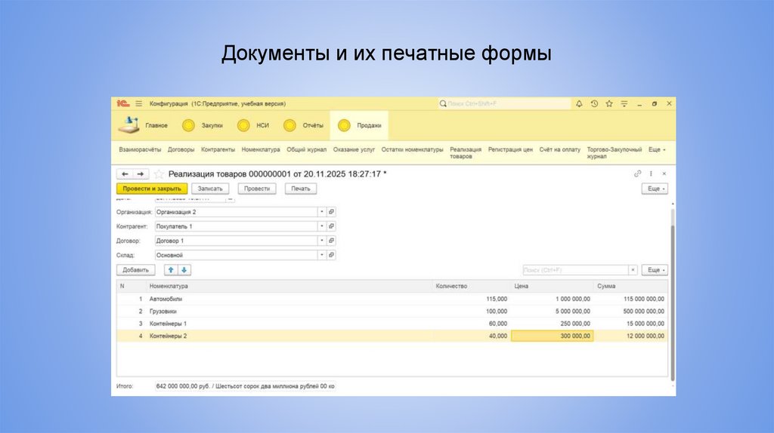774x433 pixels.
Task: Click the 1C logo icon
Action: (x=123, y=103)
